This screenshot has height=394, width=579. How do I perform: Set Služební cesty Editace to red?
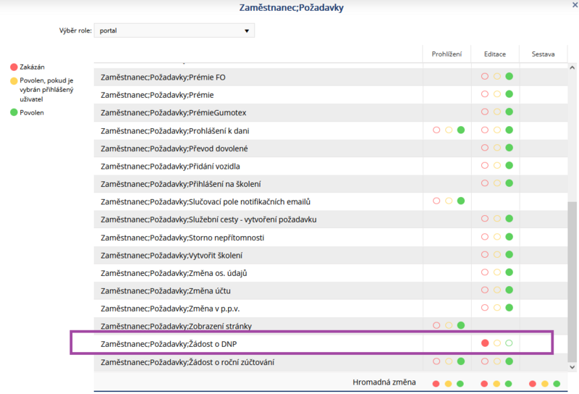(485, 219)
